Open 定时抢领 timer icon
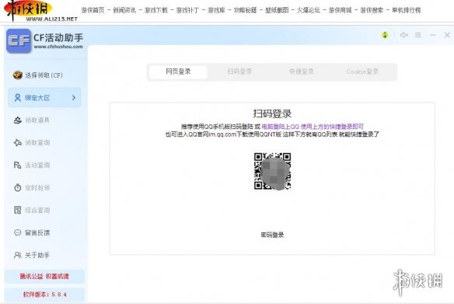Image resolution: width=454 pixels, height=304 pixels. point(18,187)
